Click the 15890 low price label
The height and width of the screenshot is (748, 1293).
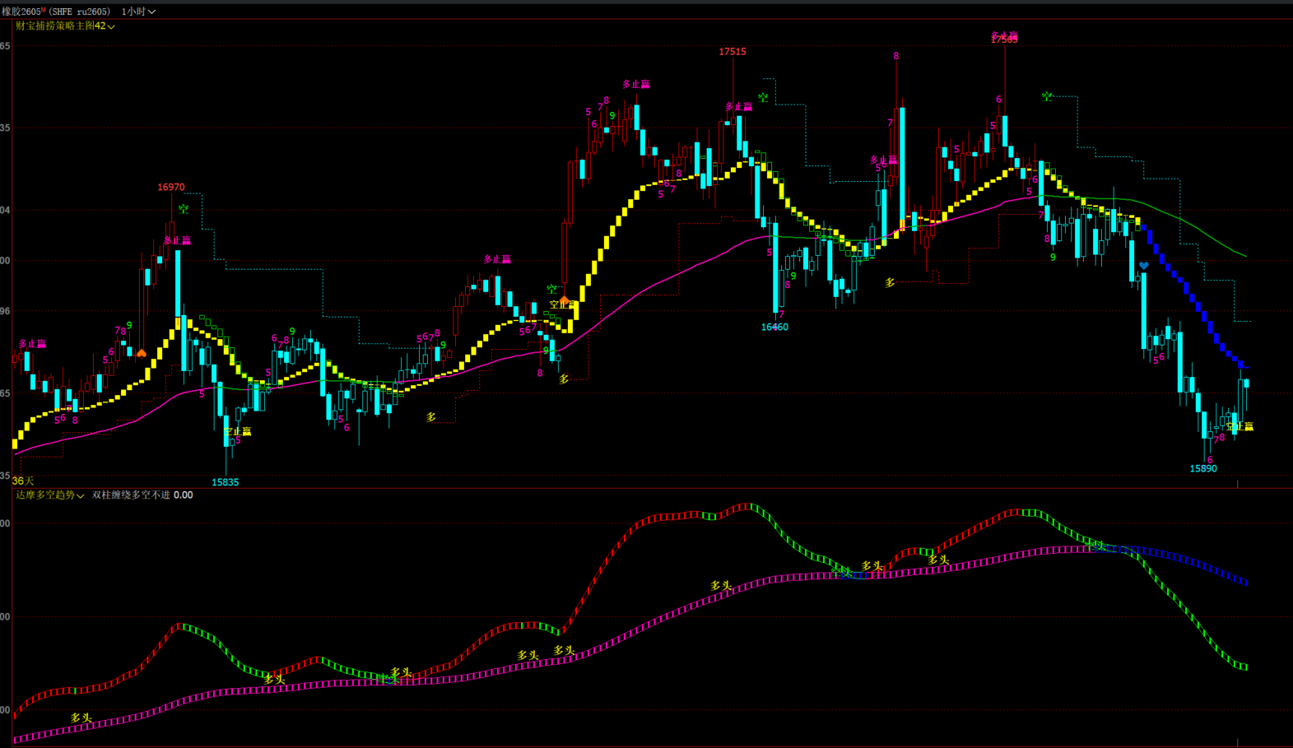click(1202, 469)
